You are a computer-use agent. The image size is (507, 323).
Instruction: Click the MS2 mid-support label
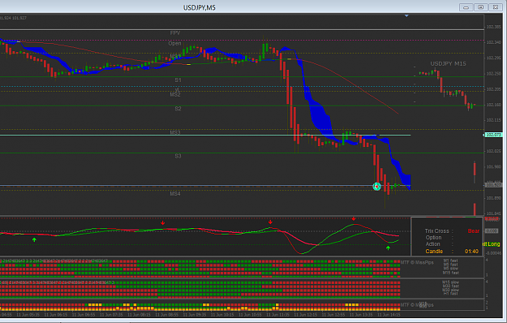pos(175,95)
